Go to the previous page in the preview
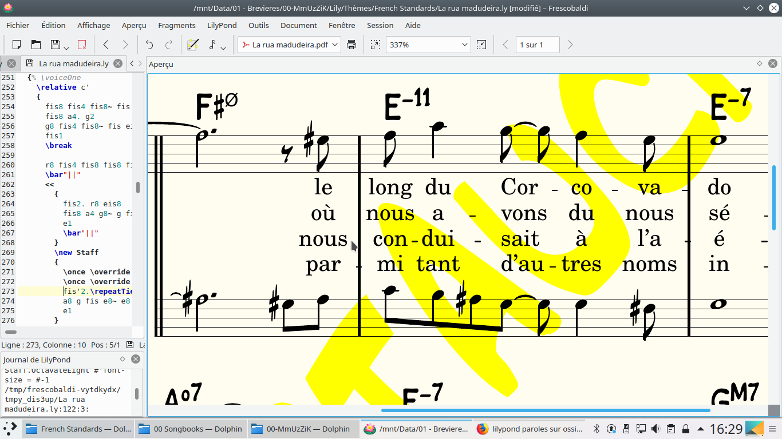Screen dimensions: 782x439 coord(505,45)
